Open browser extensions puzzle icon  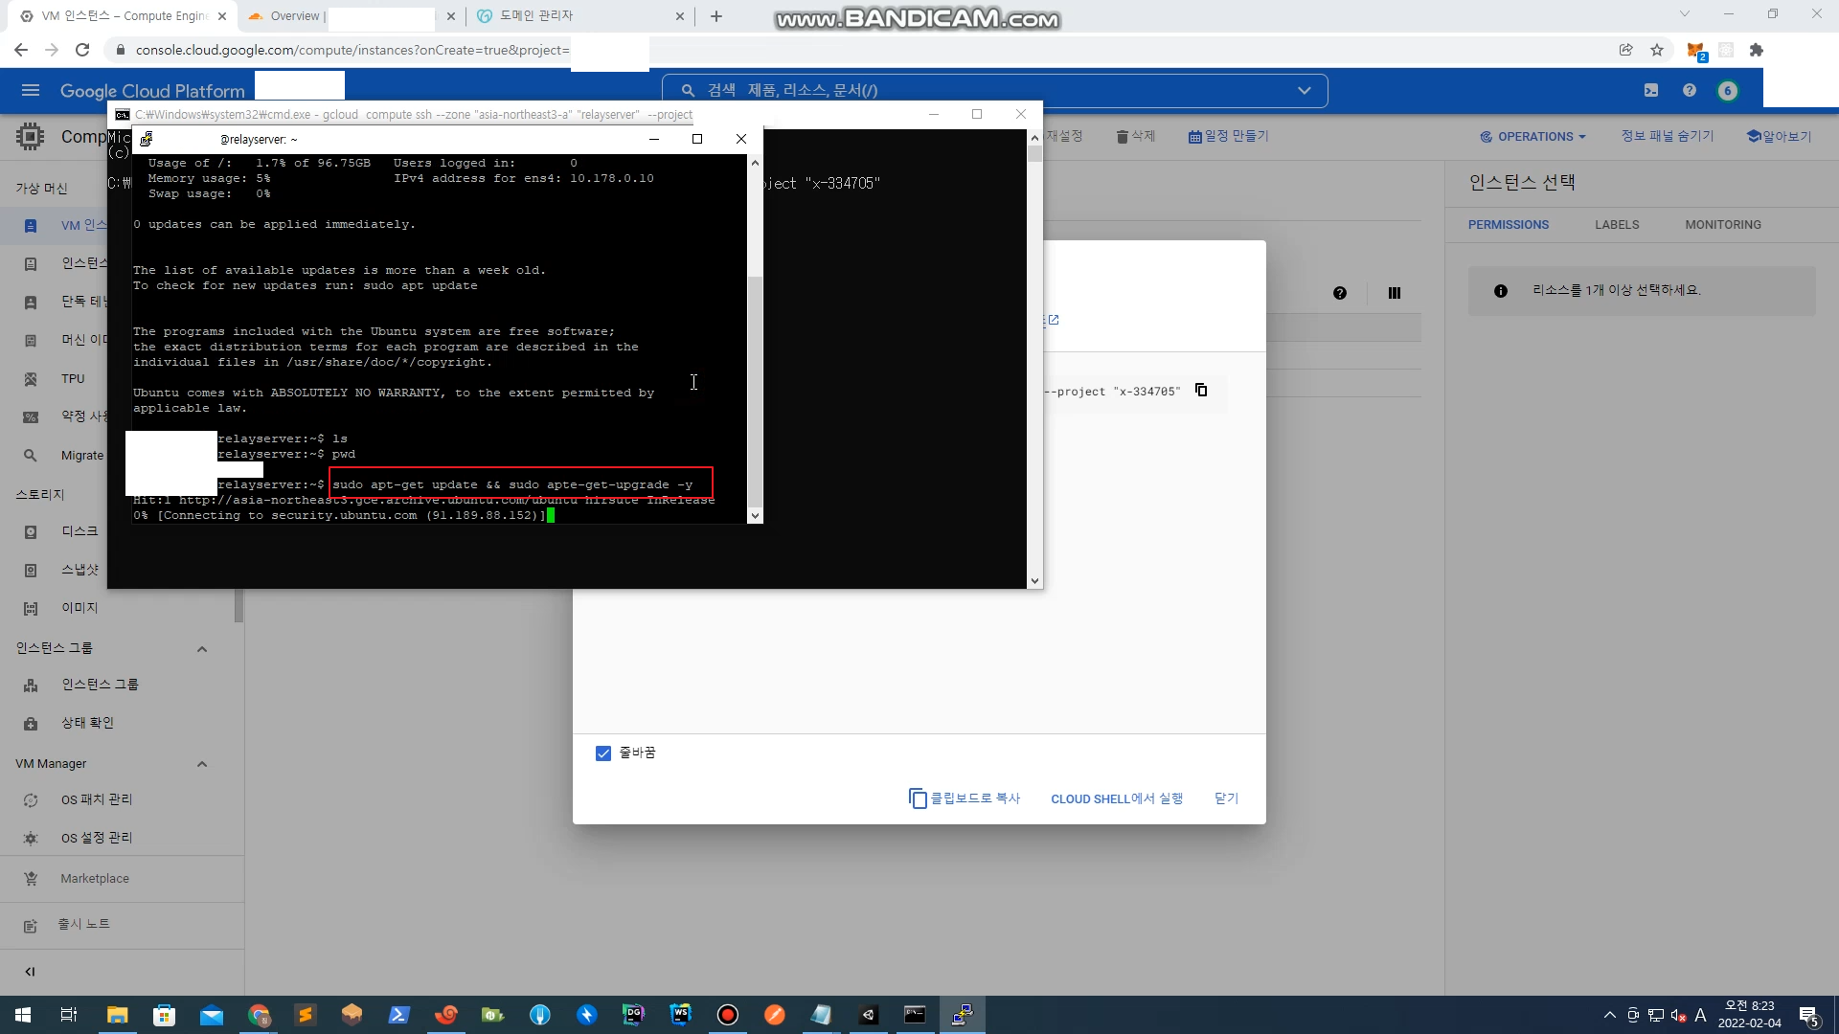tap(1757, 50)
